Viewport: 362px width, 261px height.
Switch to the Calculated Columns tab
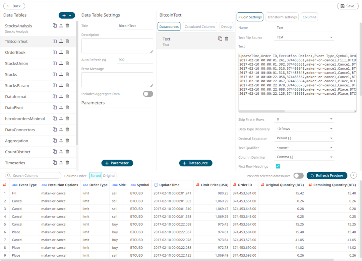pyautogui.click(x=200, y=26)
